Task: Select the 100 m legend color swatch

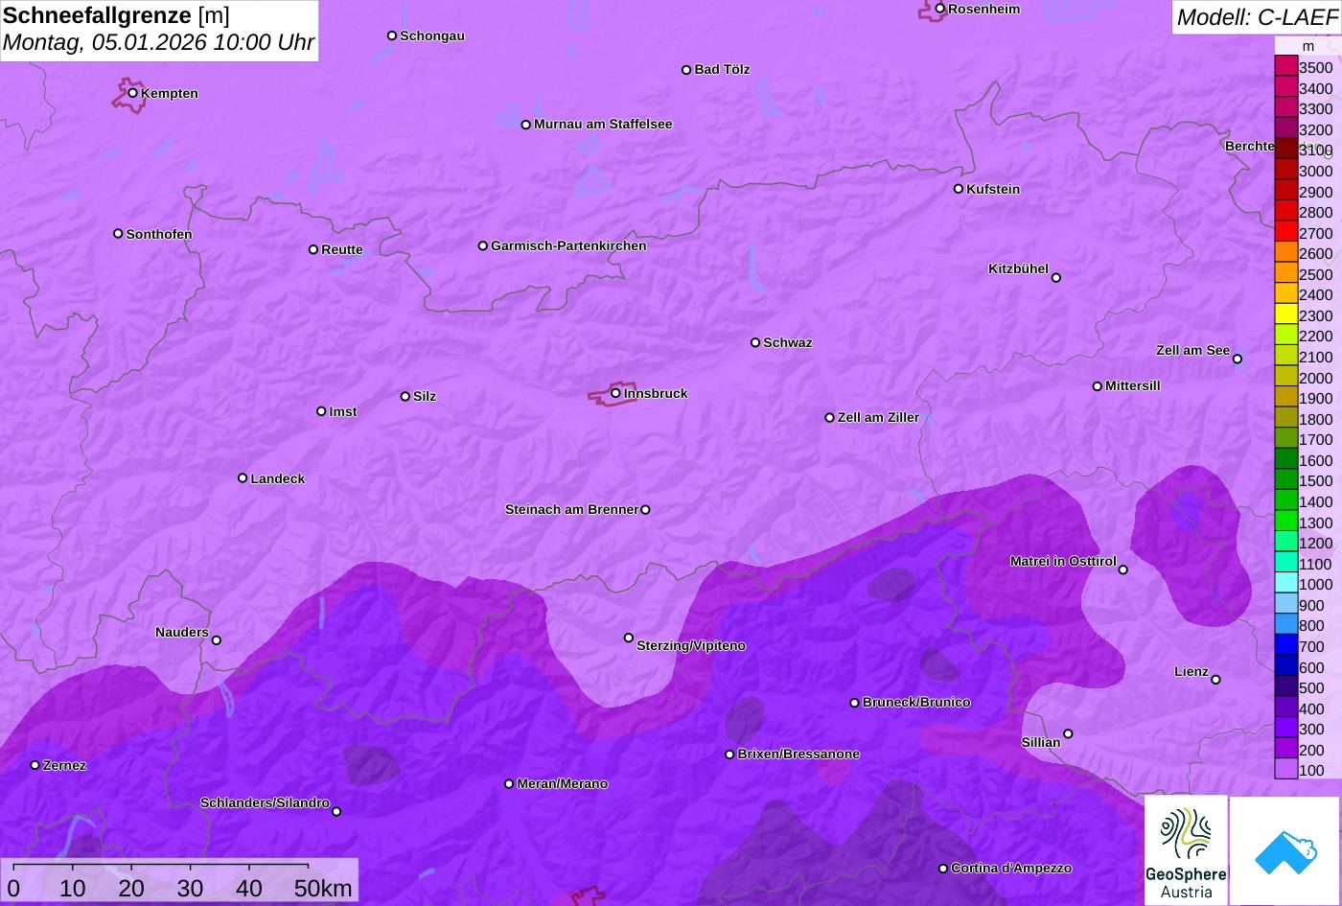Action: pyautogui.click(x=1285, y=769)
